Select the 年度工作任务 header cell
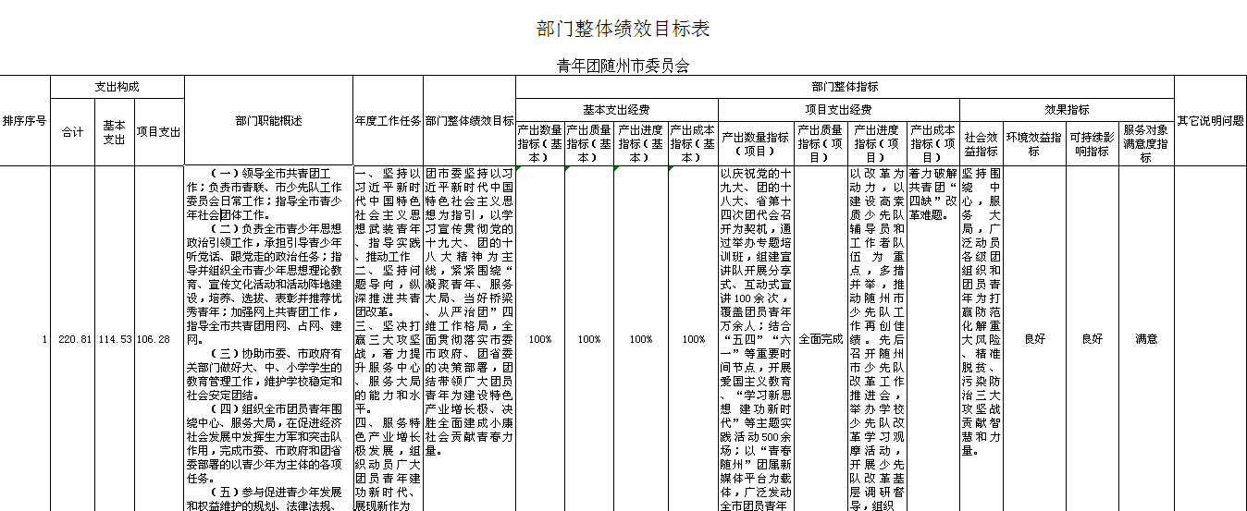This screenshot has height=511, width=1247. coord(388,121)
